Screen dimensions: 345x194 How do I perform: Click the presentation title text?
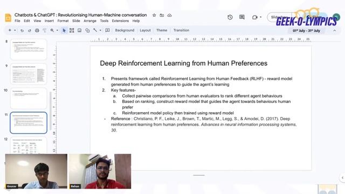[x=80, y=15]
